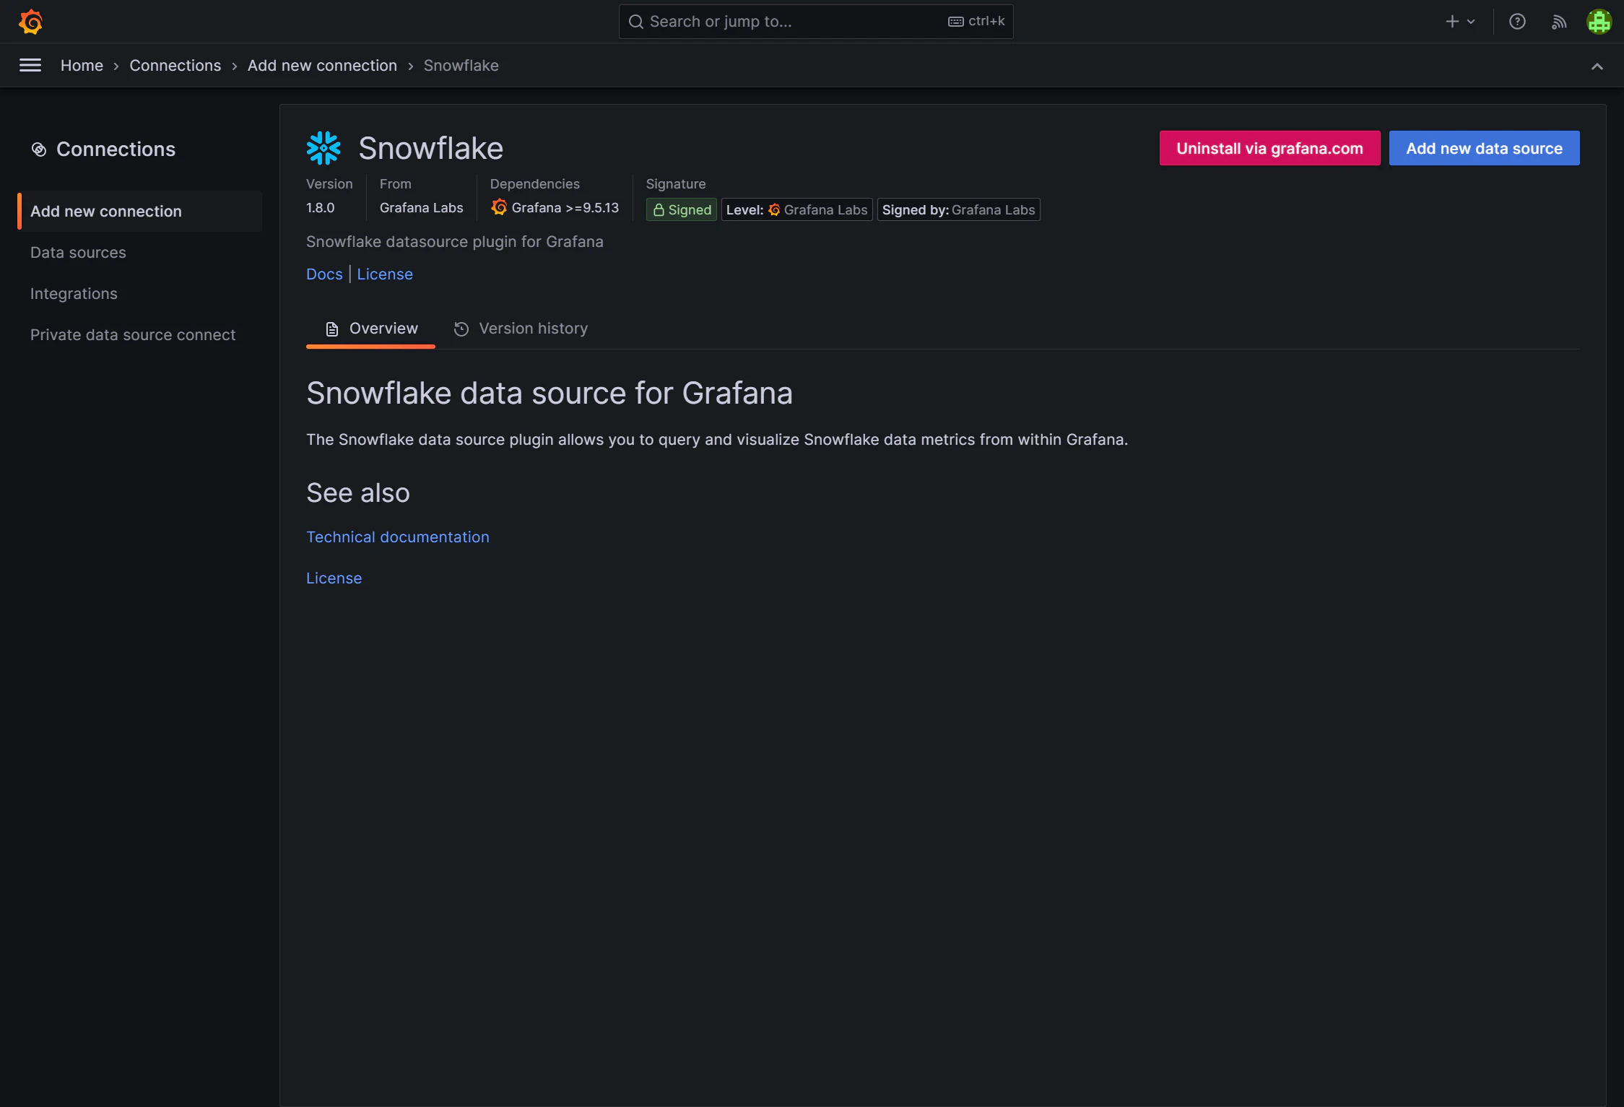Open the hamburger navigation menu
The width and height of the screenshot is (1624, 1107).
tap(30, 66)
